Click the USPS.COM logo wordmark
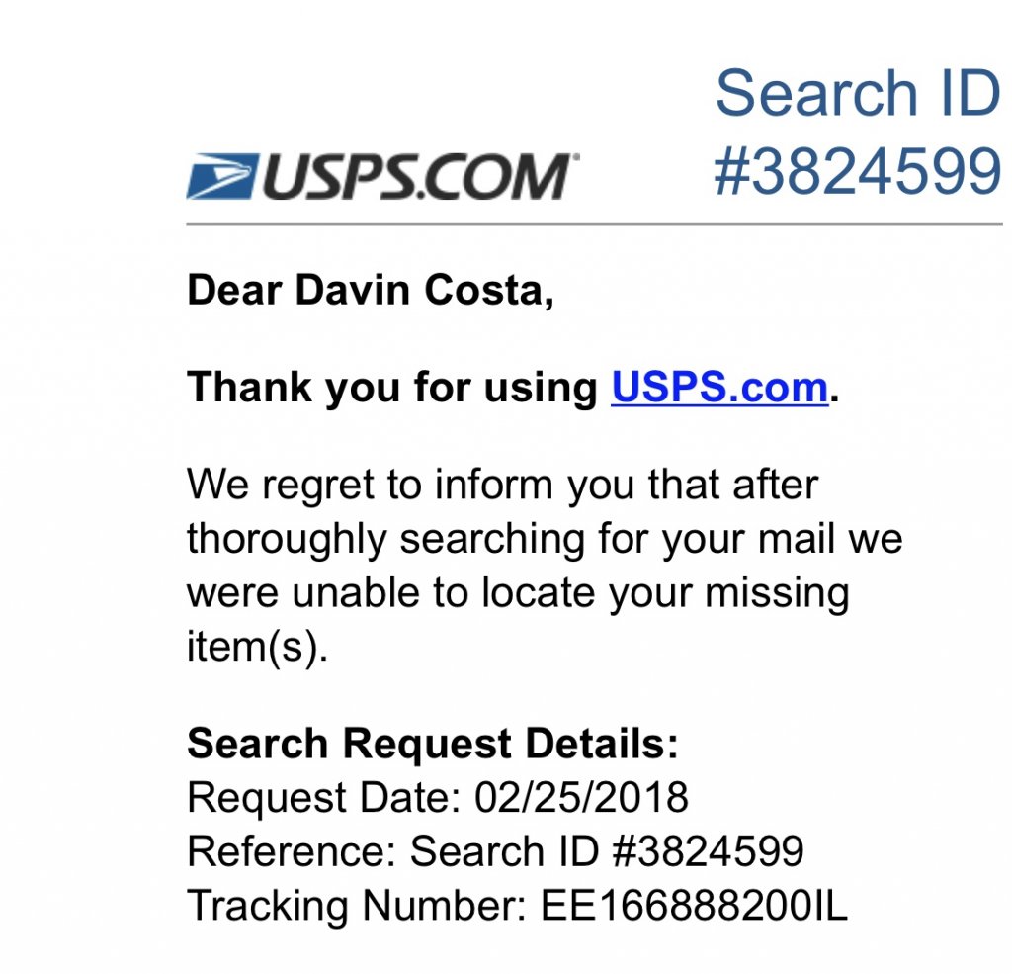Screen dimensions: 1012x974 [413, 178]
